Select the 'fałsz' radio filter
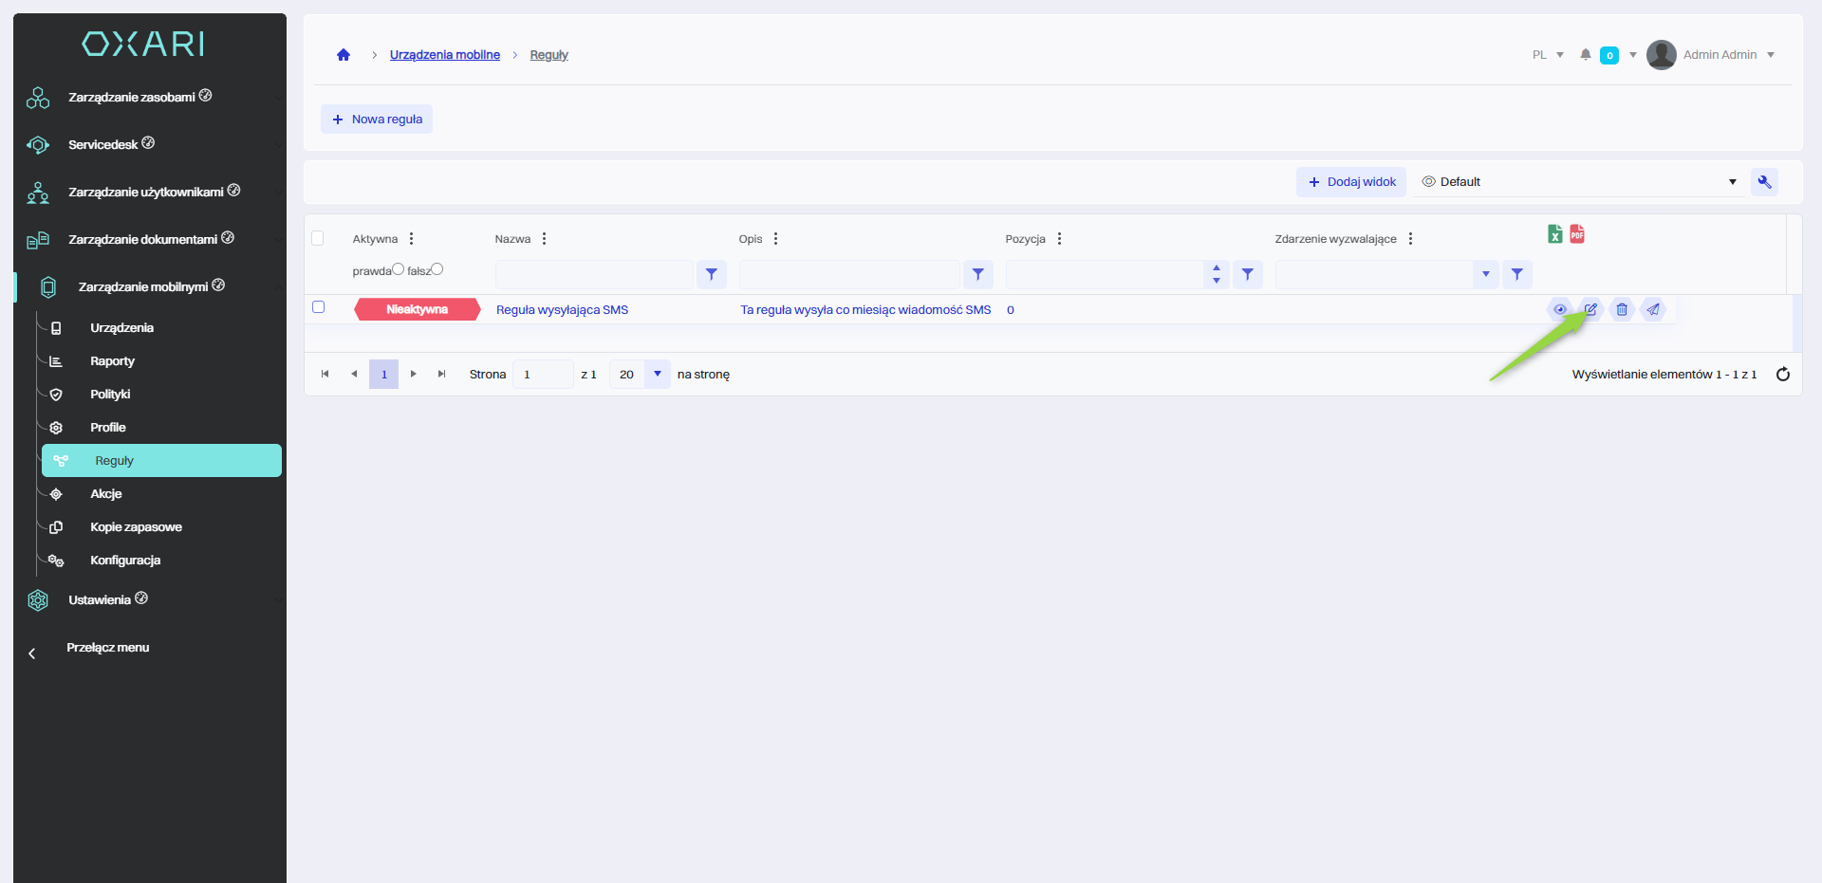The width and height of the screenshot is (1822, 883). 437,269
